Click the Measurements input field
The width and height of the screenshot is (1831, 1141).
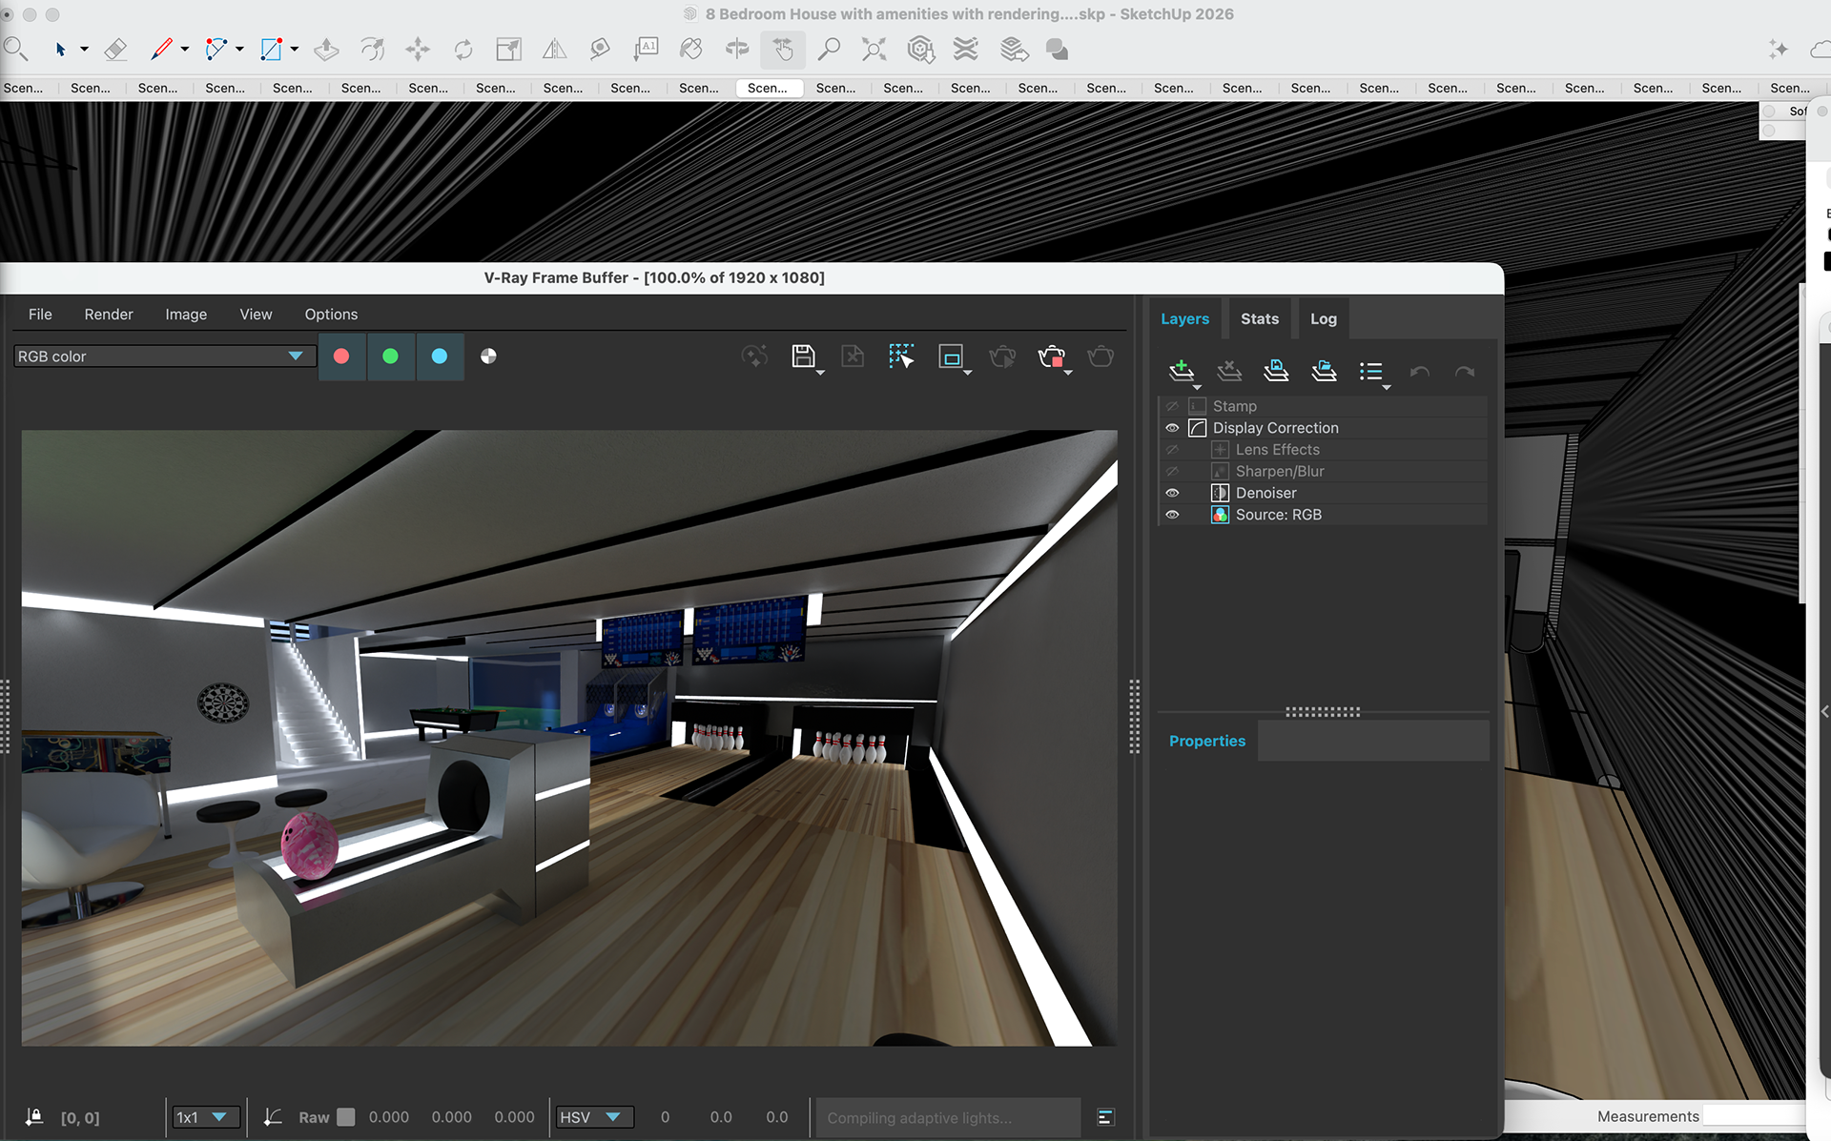(1753, 1116)
